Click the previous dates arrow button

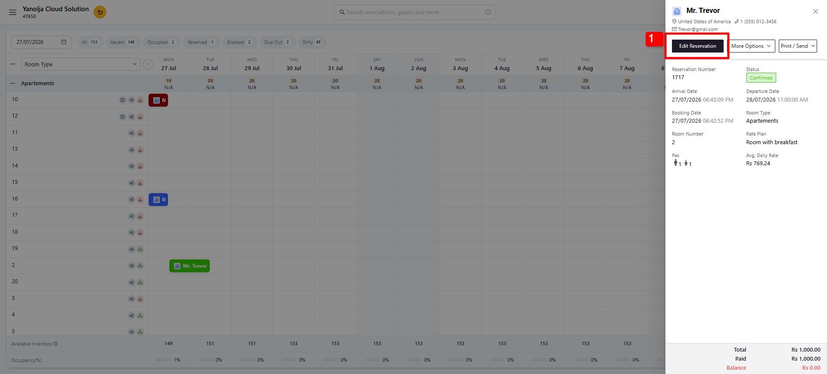148,64
